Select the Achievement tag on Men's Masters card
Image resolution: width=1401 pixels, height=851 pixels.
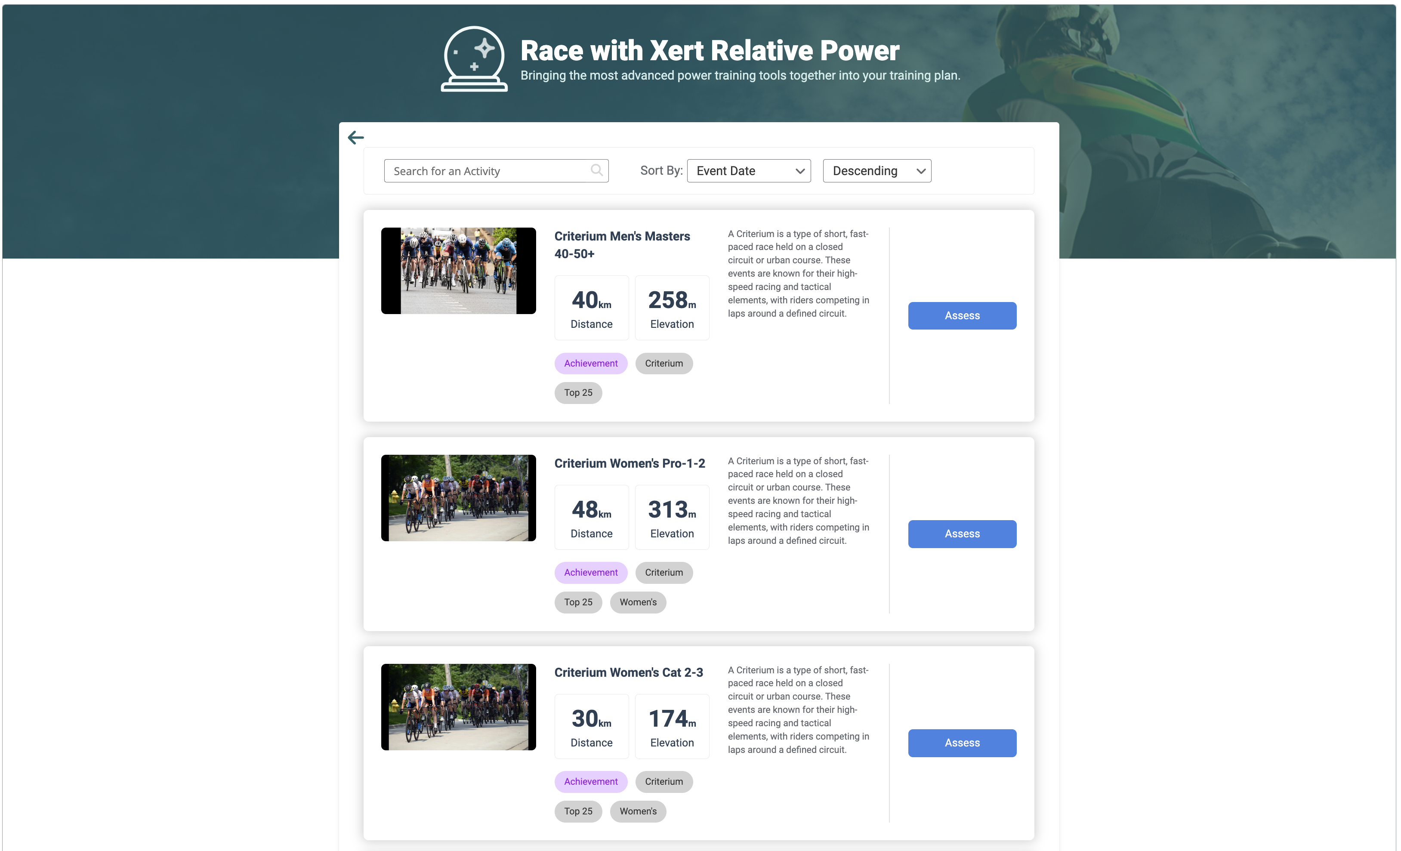590,363
